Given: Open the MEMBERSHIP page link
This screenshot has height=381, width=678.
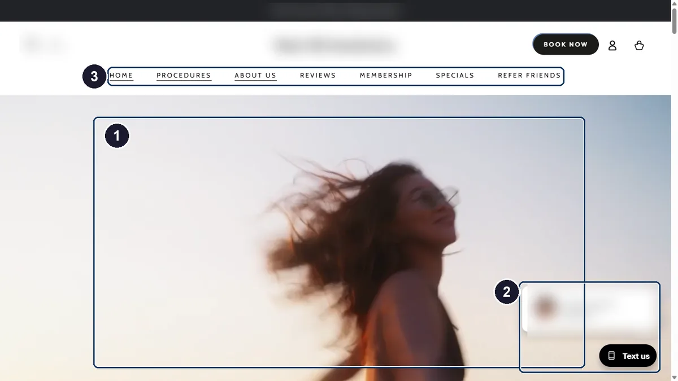Looking at the screenshot, I should [386, 75].
